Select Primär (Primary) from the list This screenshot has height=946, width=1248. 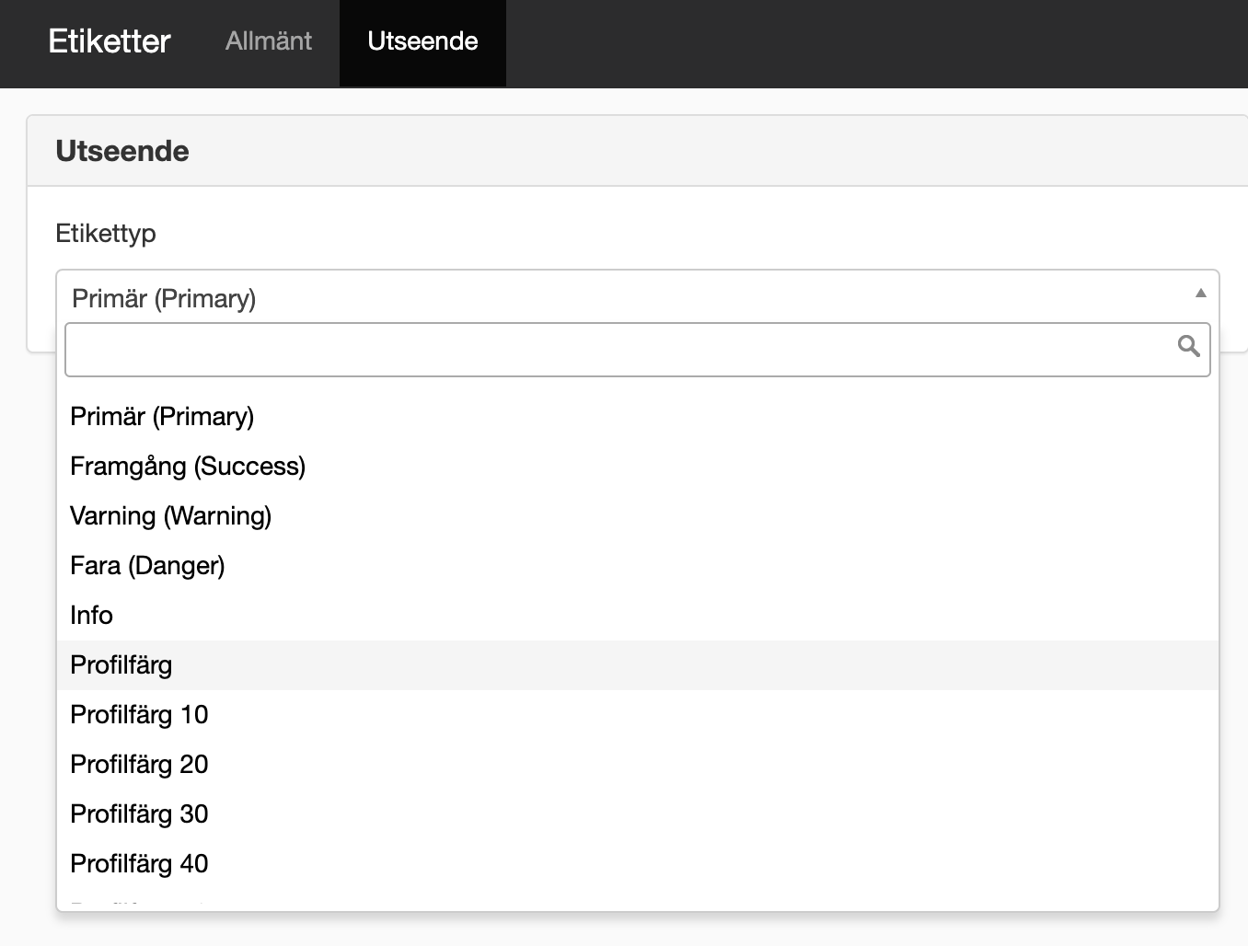[637, 417]
